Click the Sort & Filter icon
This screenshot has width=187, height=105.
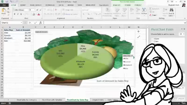pyautogui.click(x=165, y=10)
